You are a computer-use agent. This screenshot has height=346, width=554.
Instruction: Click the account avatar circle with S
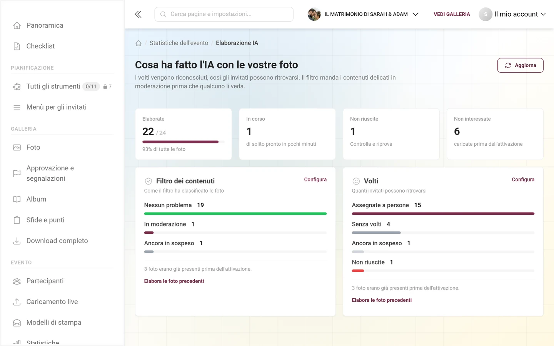(486, 14)
